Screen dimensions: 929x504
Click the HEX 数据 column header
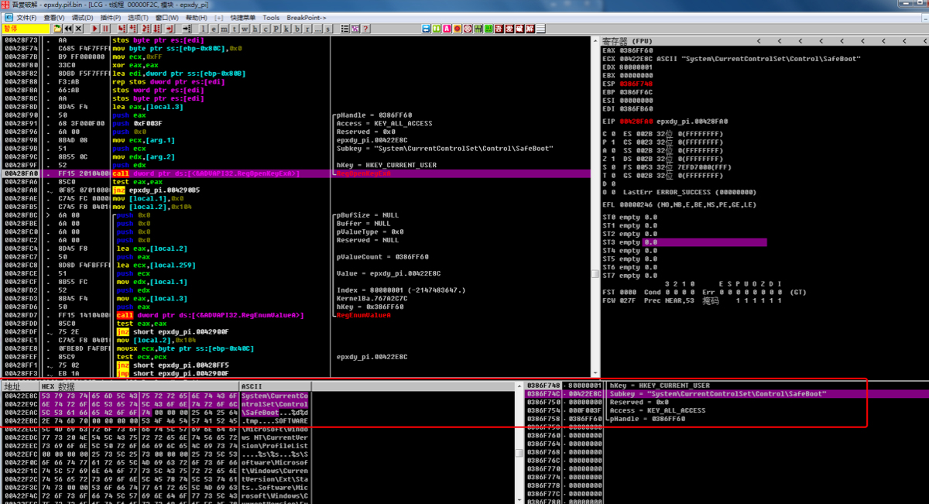59,386
